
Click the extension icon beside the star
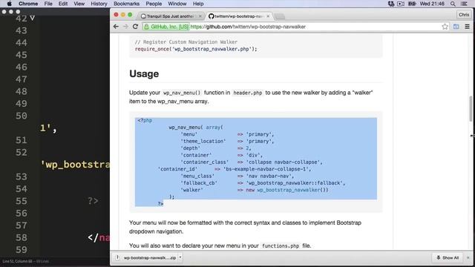[x=456, y=27]
